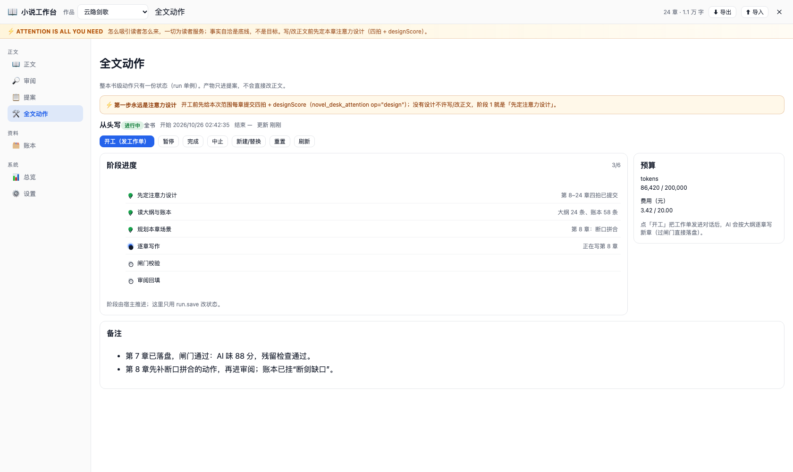The width and height of the screenshot is (793, 472).
Task: Click the 第 8–24 章四拍已提交 text
Action: point(589,195)
